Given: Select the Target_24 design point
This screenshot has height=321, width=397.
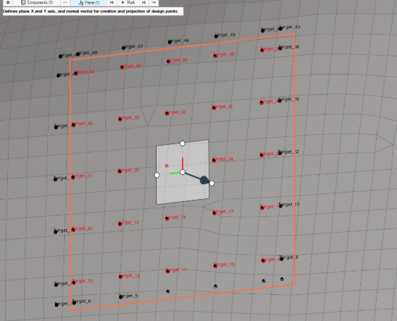Looking at the screenshot, I should pyautogui.click(x=214, y=160).
